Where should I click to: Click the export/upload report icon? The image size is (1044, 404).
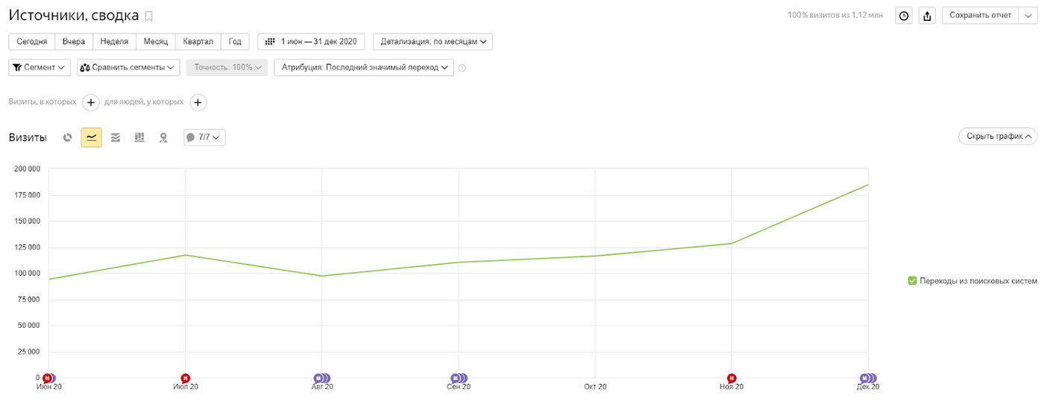pos(927,16)
